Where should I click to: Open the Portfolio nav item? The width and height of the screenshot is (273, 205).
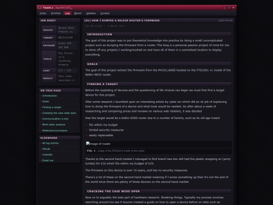(56, 13)
